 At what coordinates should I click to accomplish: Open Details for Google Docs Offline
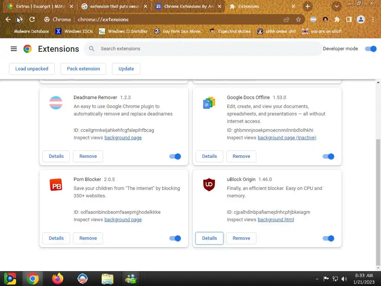coord(209,156)
